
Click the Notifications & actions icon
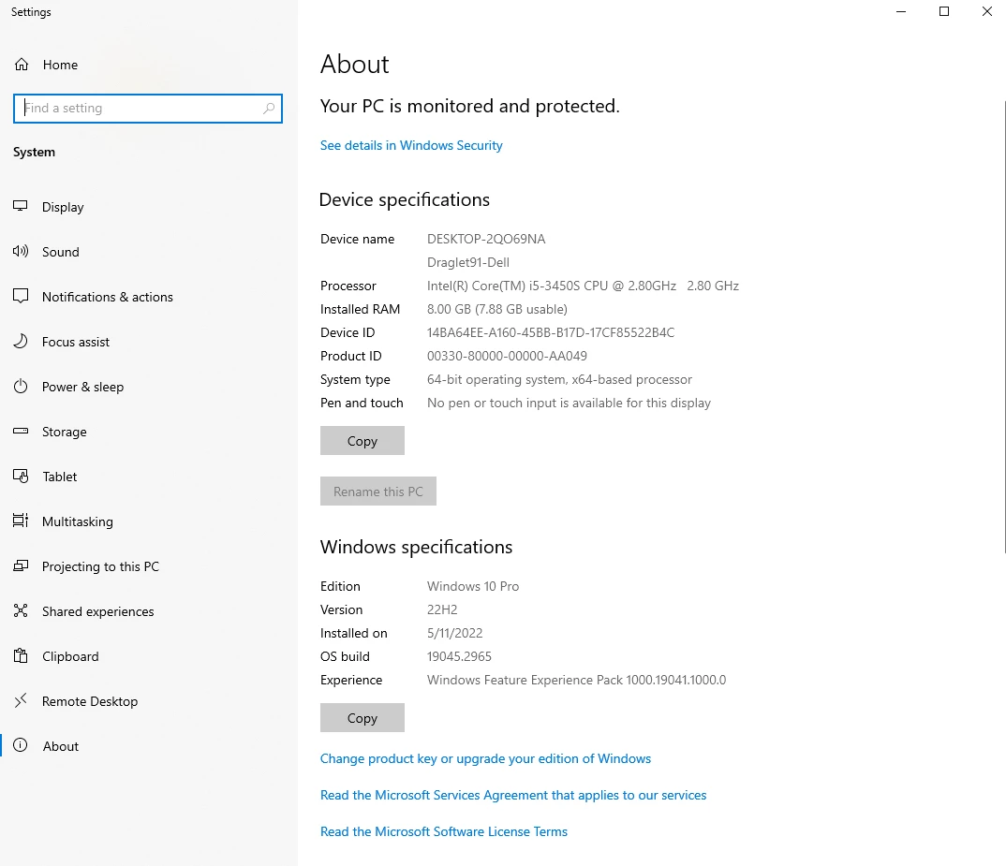(21, 296)
